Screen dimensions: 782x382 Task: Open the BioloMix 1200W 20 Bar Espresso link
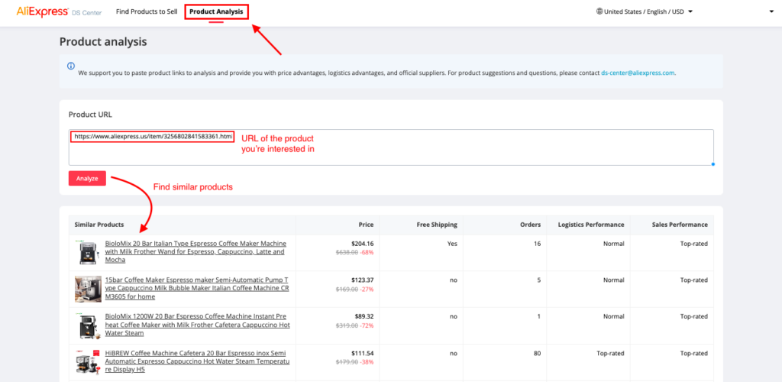(198, 325)
